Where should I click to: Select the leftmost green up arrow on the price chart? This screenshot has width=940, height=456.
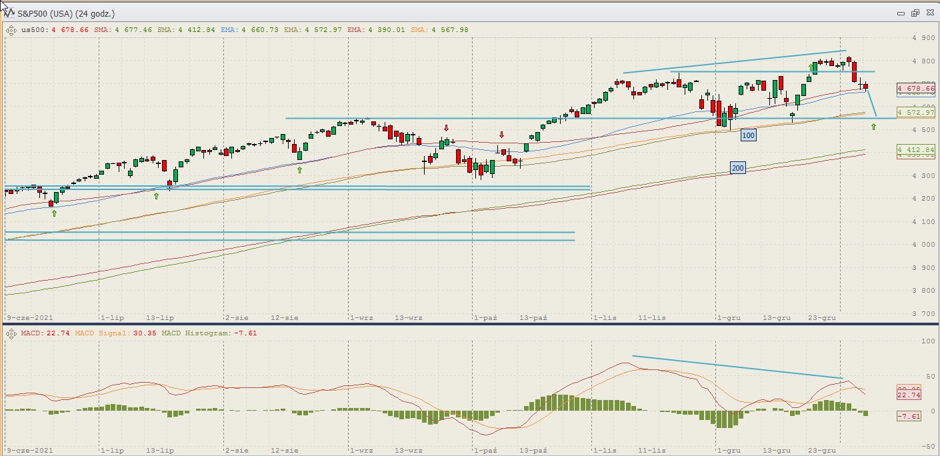coord(54,213)
